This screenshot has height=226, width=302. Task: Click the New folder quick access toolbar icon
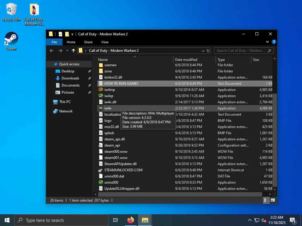[x=67, y=34]
